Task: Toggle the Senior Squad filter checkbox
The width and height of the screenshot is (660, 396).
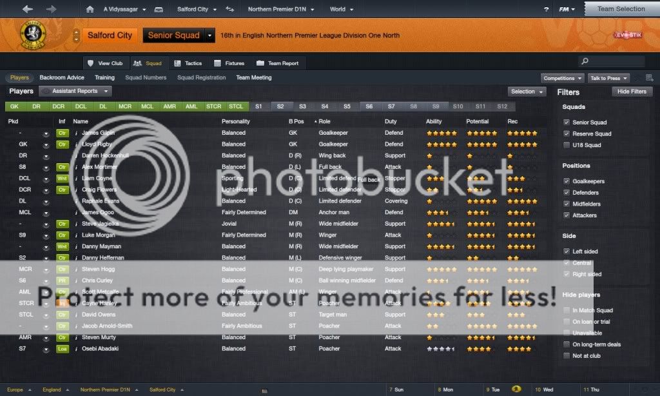Action: pyautogui.click(x=567, y=123)
